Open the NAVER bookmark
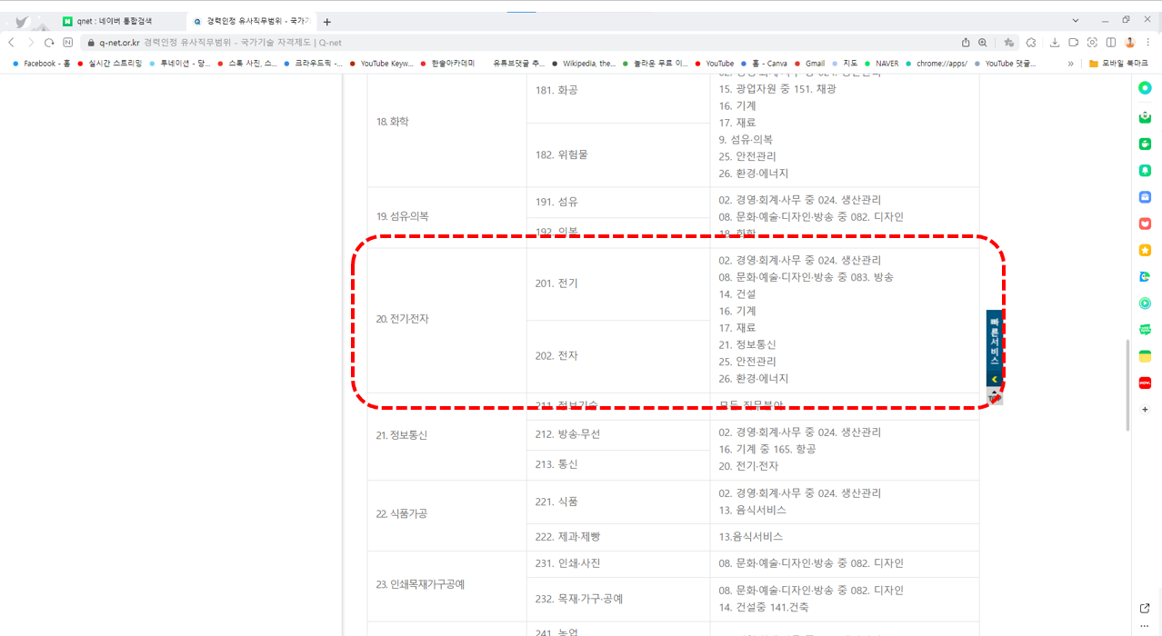 pyautogui.click(x=881, y=64)
